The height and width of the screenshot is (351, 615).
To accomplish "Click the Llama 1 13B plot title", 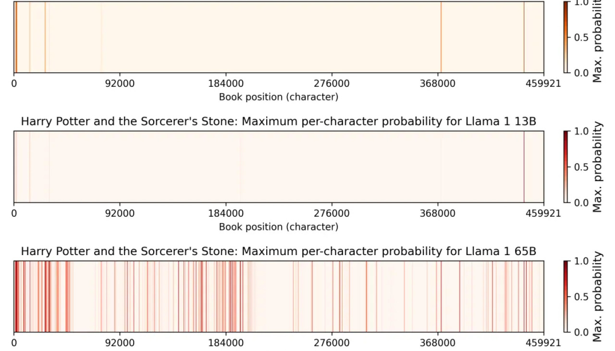I will pos(278,122).
